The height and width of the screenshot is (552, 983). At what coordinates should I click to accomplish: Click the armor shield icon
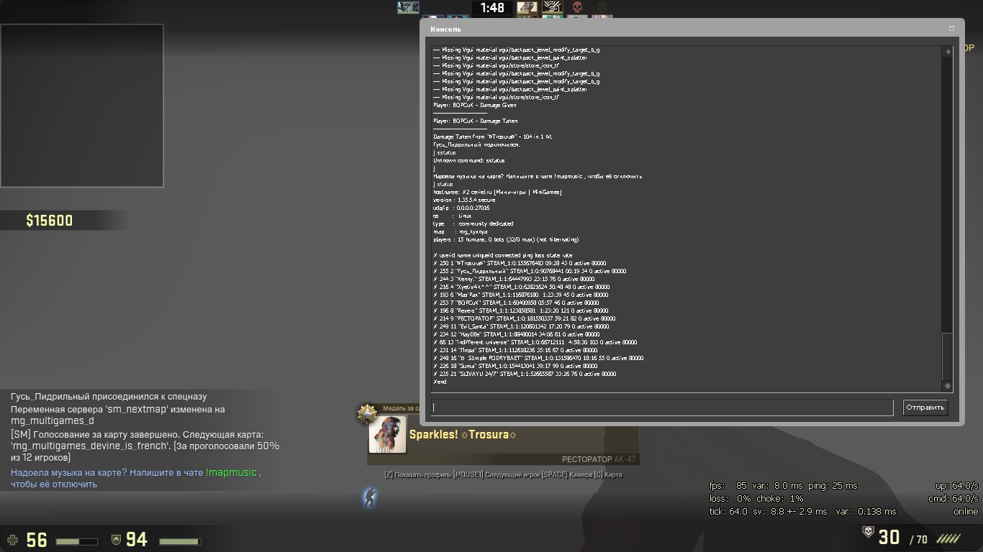[115, 539]
